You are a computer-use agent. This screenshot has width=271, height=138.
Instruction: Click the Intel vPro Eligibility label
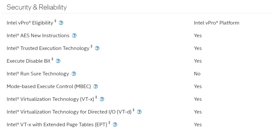click(30, 23)
